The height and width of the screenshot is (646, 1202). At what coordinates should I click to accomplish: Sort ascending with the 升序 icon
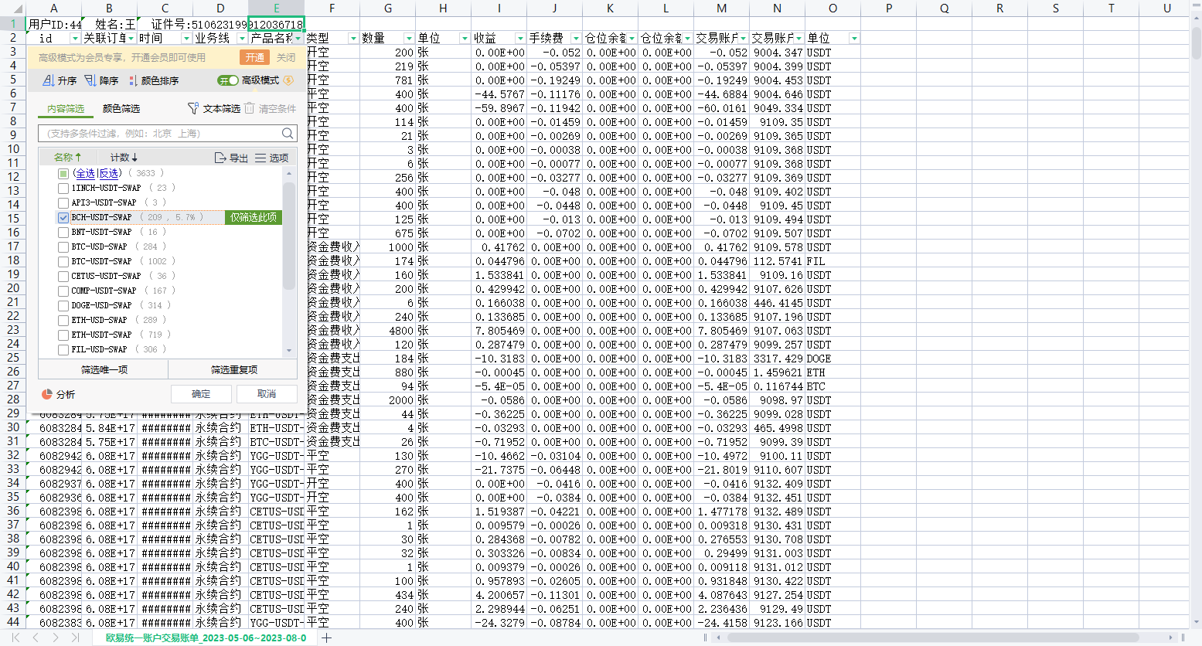48,80
